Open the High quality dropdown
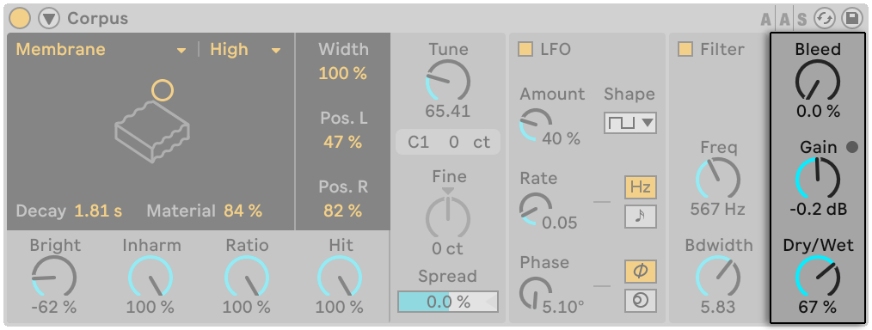The width and height of the screenshot is (872, 330). point(245,50)
